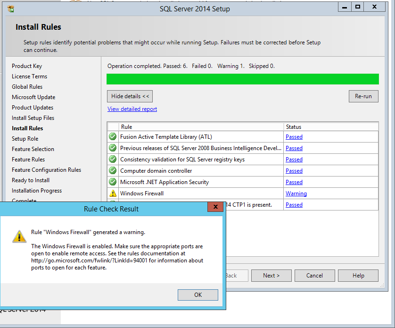The height and width of the screenshot is (328, 395).
Task: Sort by the Rule column header
Action: pyautogui.click(x=201, y=126)
